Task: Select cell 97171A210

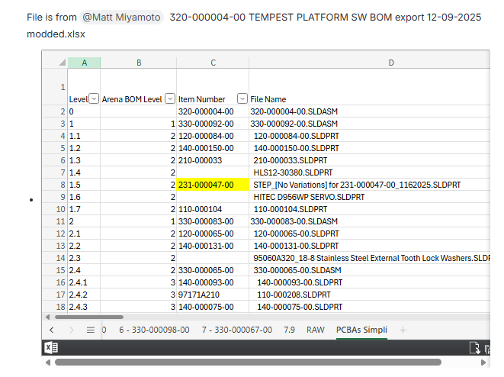Action: (213, 295)
